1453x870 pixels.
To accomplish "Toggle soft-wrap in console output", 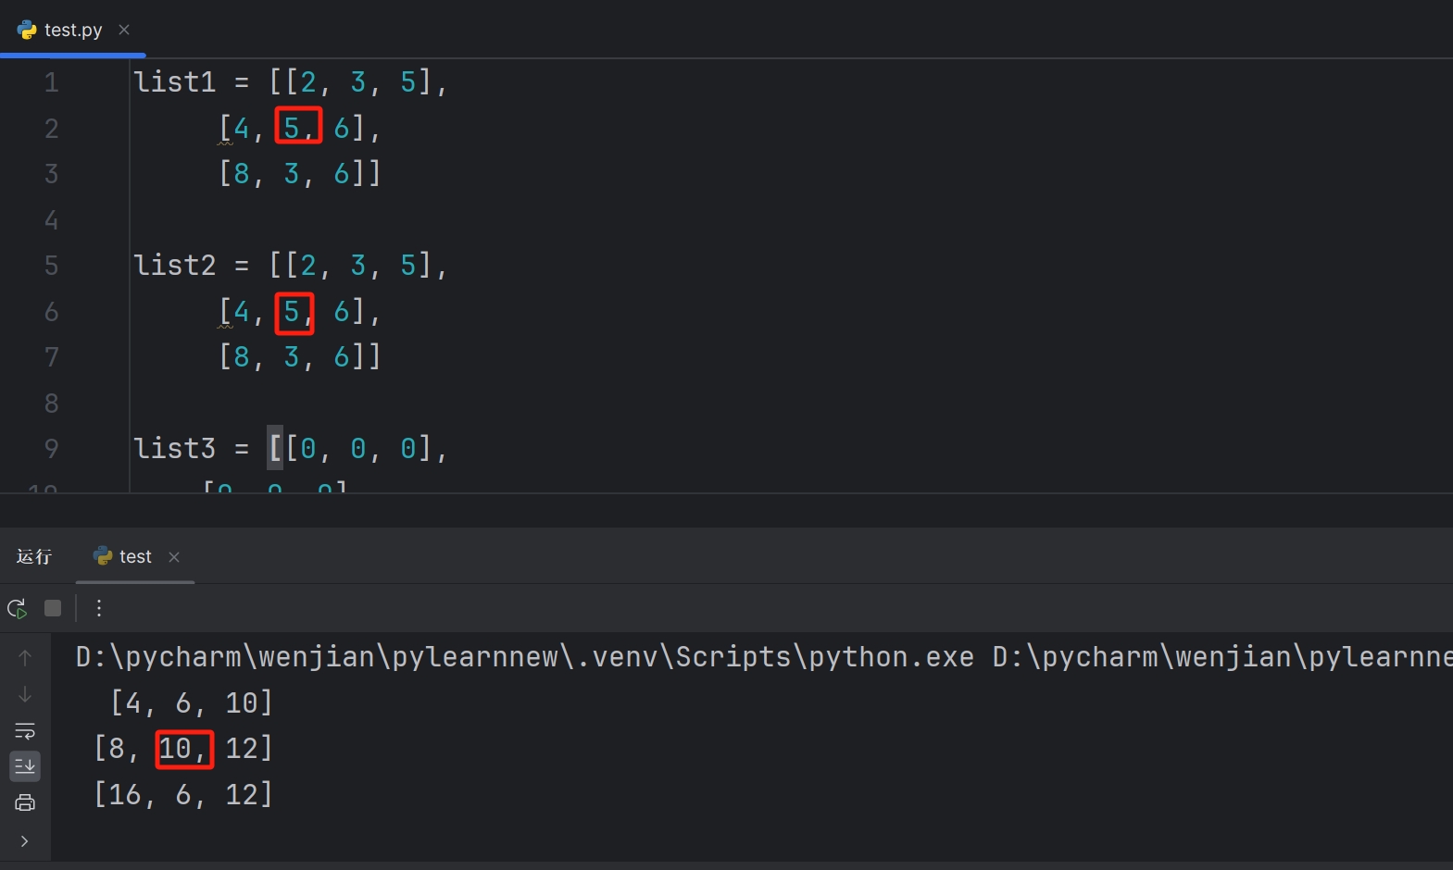I will tap(25, 730).
